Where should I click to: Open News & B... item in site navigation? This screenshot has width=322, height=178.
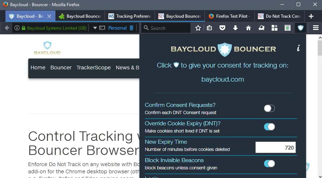click(x=127, y=68)
